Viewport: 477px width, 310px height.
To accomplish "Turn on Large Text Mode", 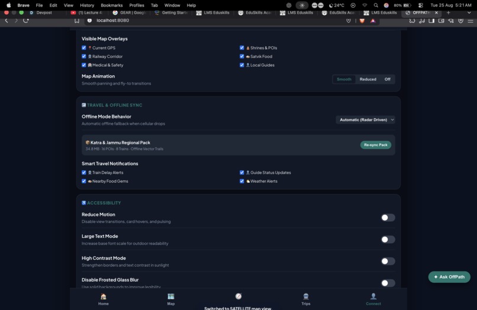I will (x=388, y=240).
